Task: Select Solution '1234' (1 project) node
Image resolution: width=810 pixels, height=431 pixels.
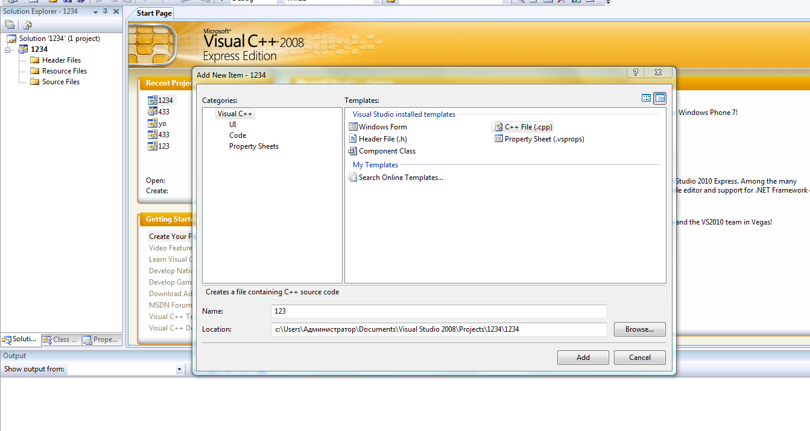Action: [x=59, y=39]
